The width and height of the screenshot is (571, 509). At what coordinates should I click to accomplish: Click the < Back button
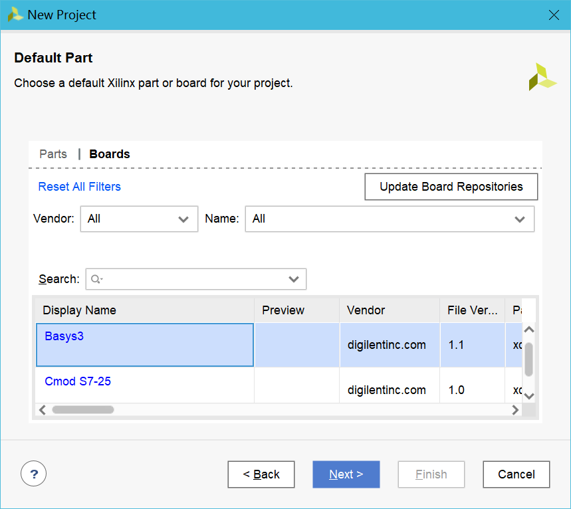tap(261, 474)
